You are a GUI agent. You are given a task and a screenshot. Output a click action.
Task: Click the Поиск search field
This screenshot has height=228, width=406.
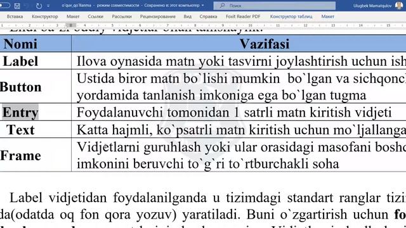pyautogui.click(x=275, y=6)
